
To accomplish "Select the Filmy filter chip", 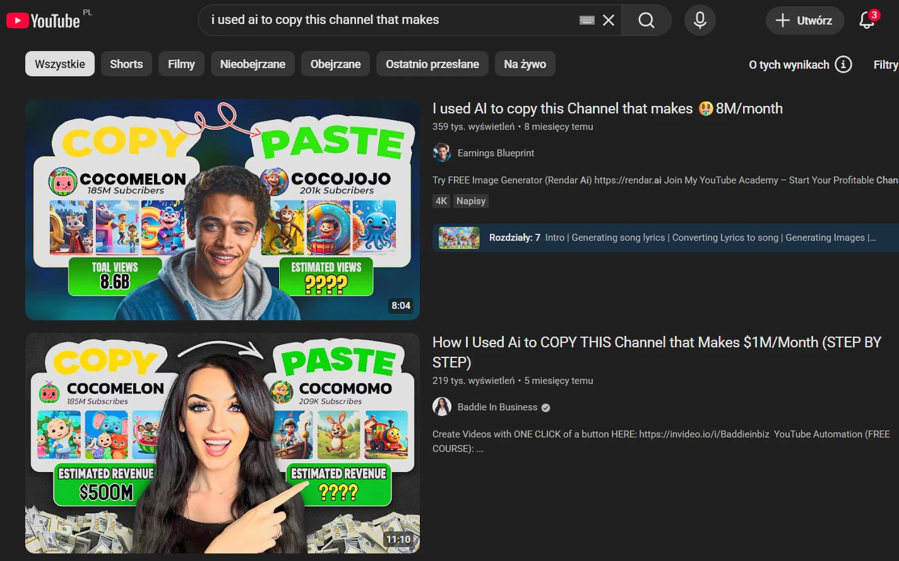I will pos(181,64).
